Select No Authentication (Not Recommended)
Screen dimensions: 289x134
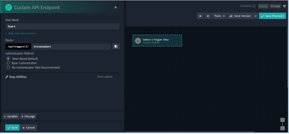(x=8, y=67)
